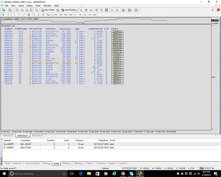Open the toolbar search magnifier icon
This screenshot has height=177, width=221.
[213, 10]
